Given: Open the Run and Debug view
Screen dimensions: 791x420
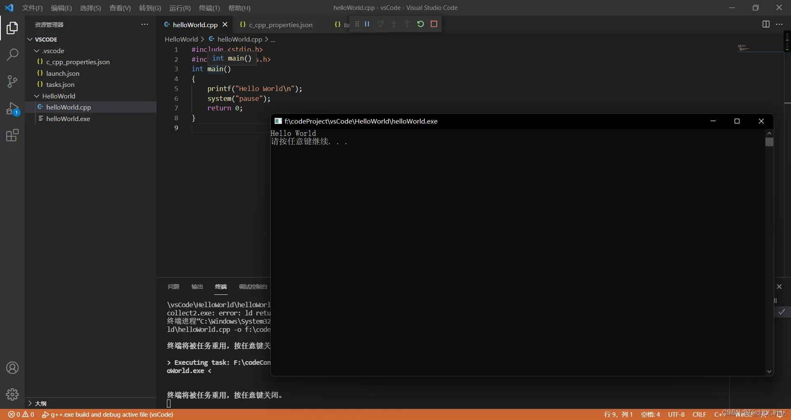Looking at the screenshot, I should point(12,109).
